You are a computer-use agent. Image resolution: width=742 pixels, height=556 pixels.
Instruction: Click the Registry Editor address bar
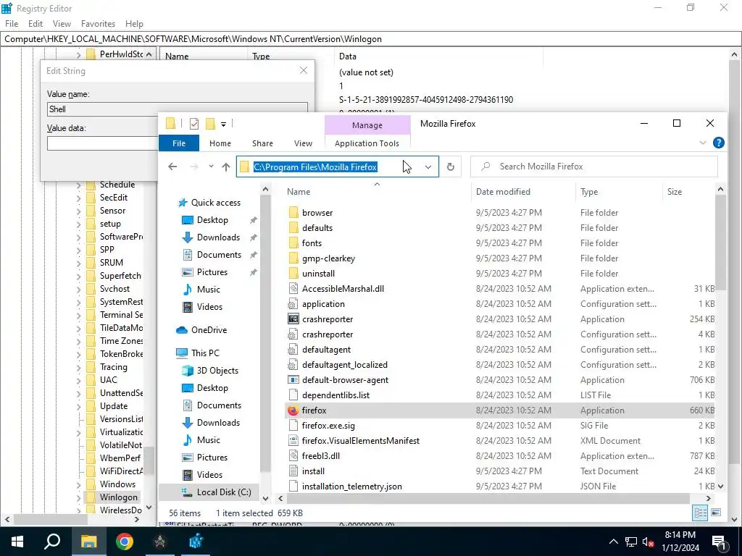point(371,39)
